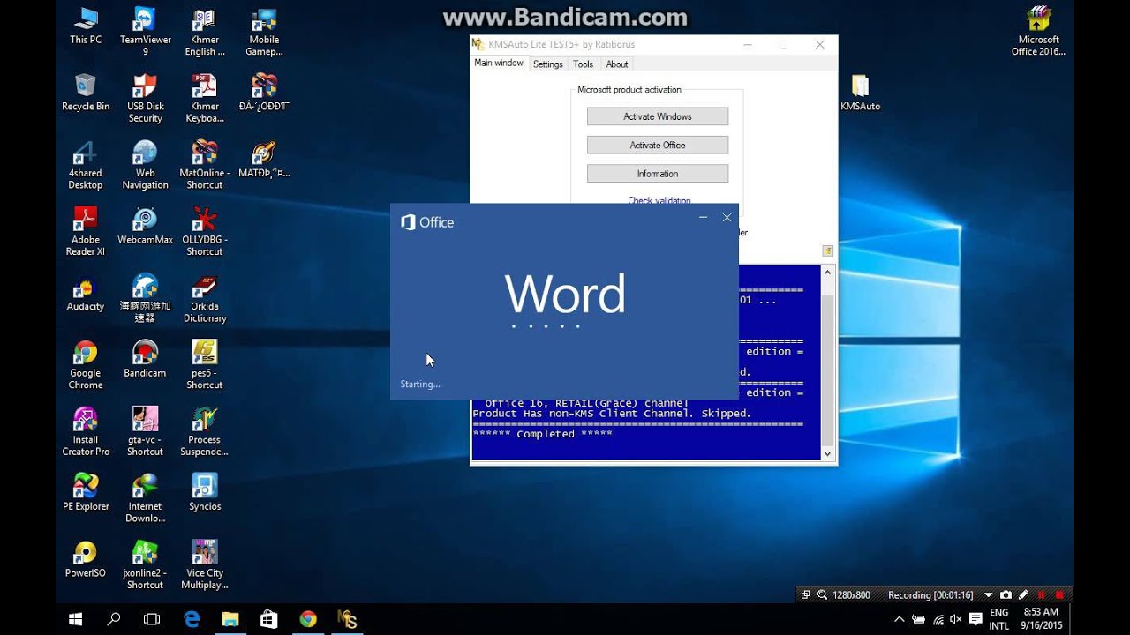Select Bandicam pencil drawing tool
Viewport: 1130px width, 635px height.
click(1023, 595)
